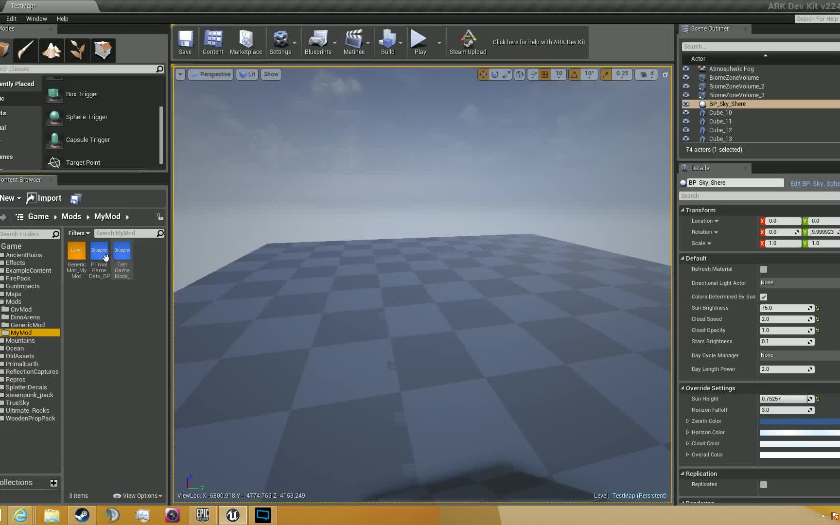Click the Build toolbar icon
This screenshot has height=525, width=840.
[387, 42]
